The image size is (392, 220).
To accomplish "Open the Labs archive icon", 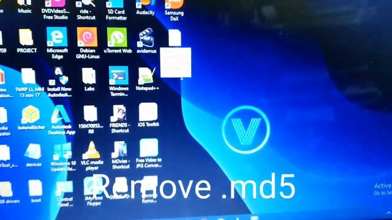I will 89,79.
